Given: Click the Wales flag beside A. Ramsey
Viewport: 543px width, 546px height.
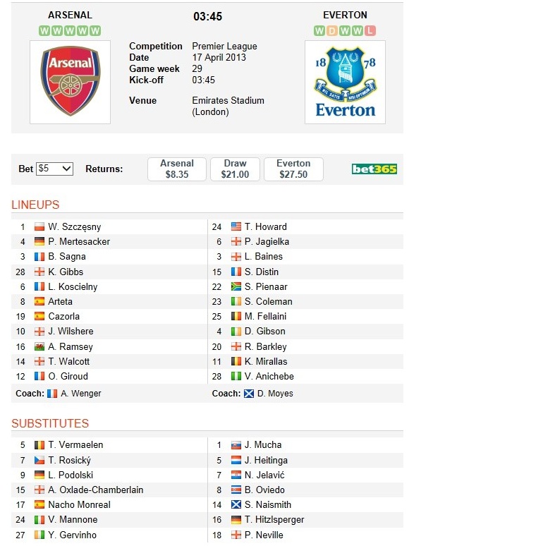Looking at the screenshot, I should (x=39, y=346).
